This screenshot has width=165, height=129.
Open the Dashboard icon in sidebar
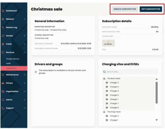(x=3, y=11)
